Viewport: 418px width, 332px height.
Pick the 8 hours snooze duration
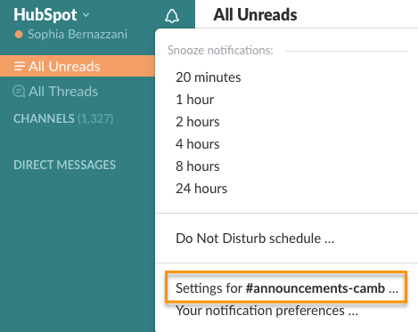tap(198, 166)
